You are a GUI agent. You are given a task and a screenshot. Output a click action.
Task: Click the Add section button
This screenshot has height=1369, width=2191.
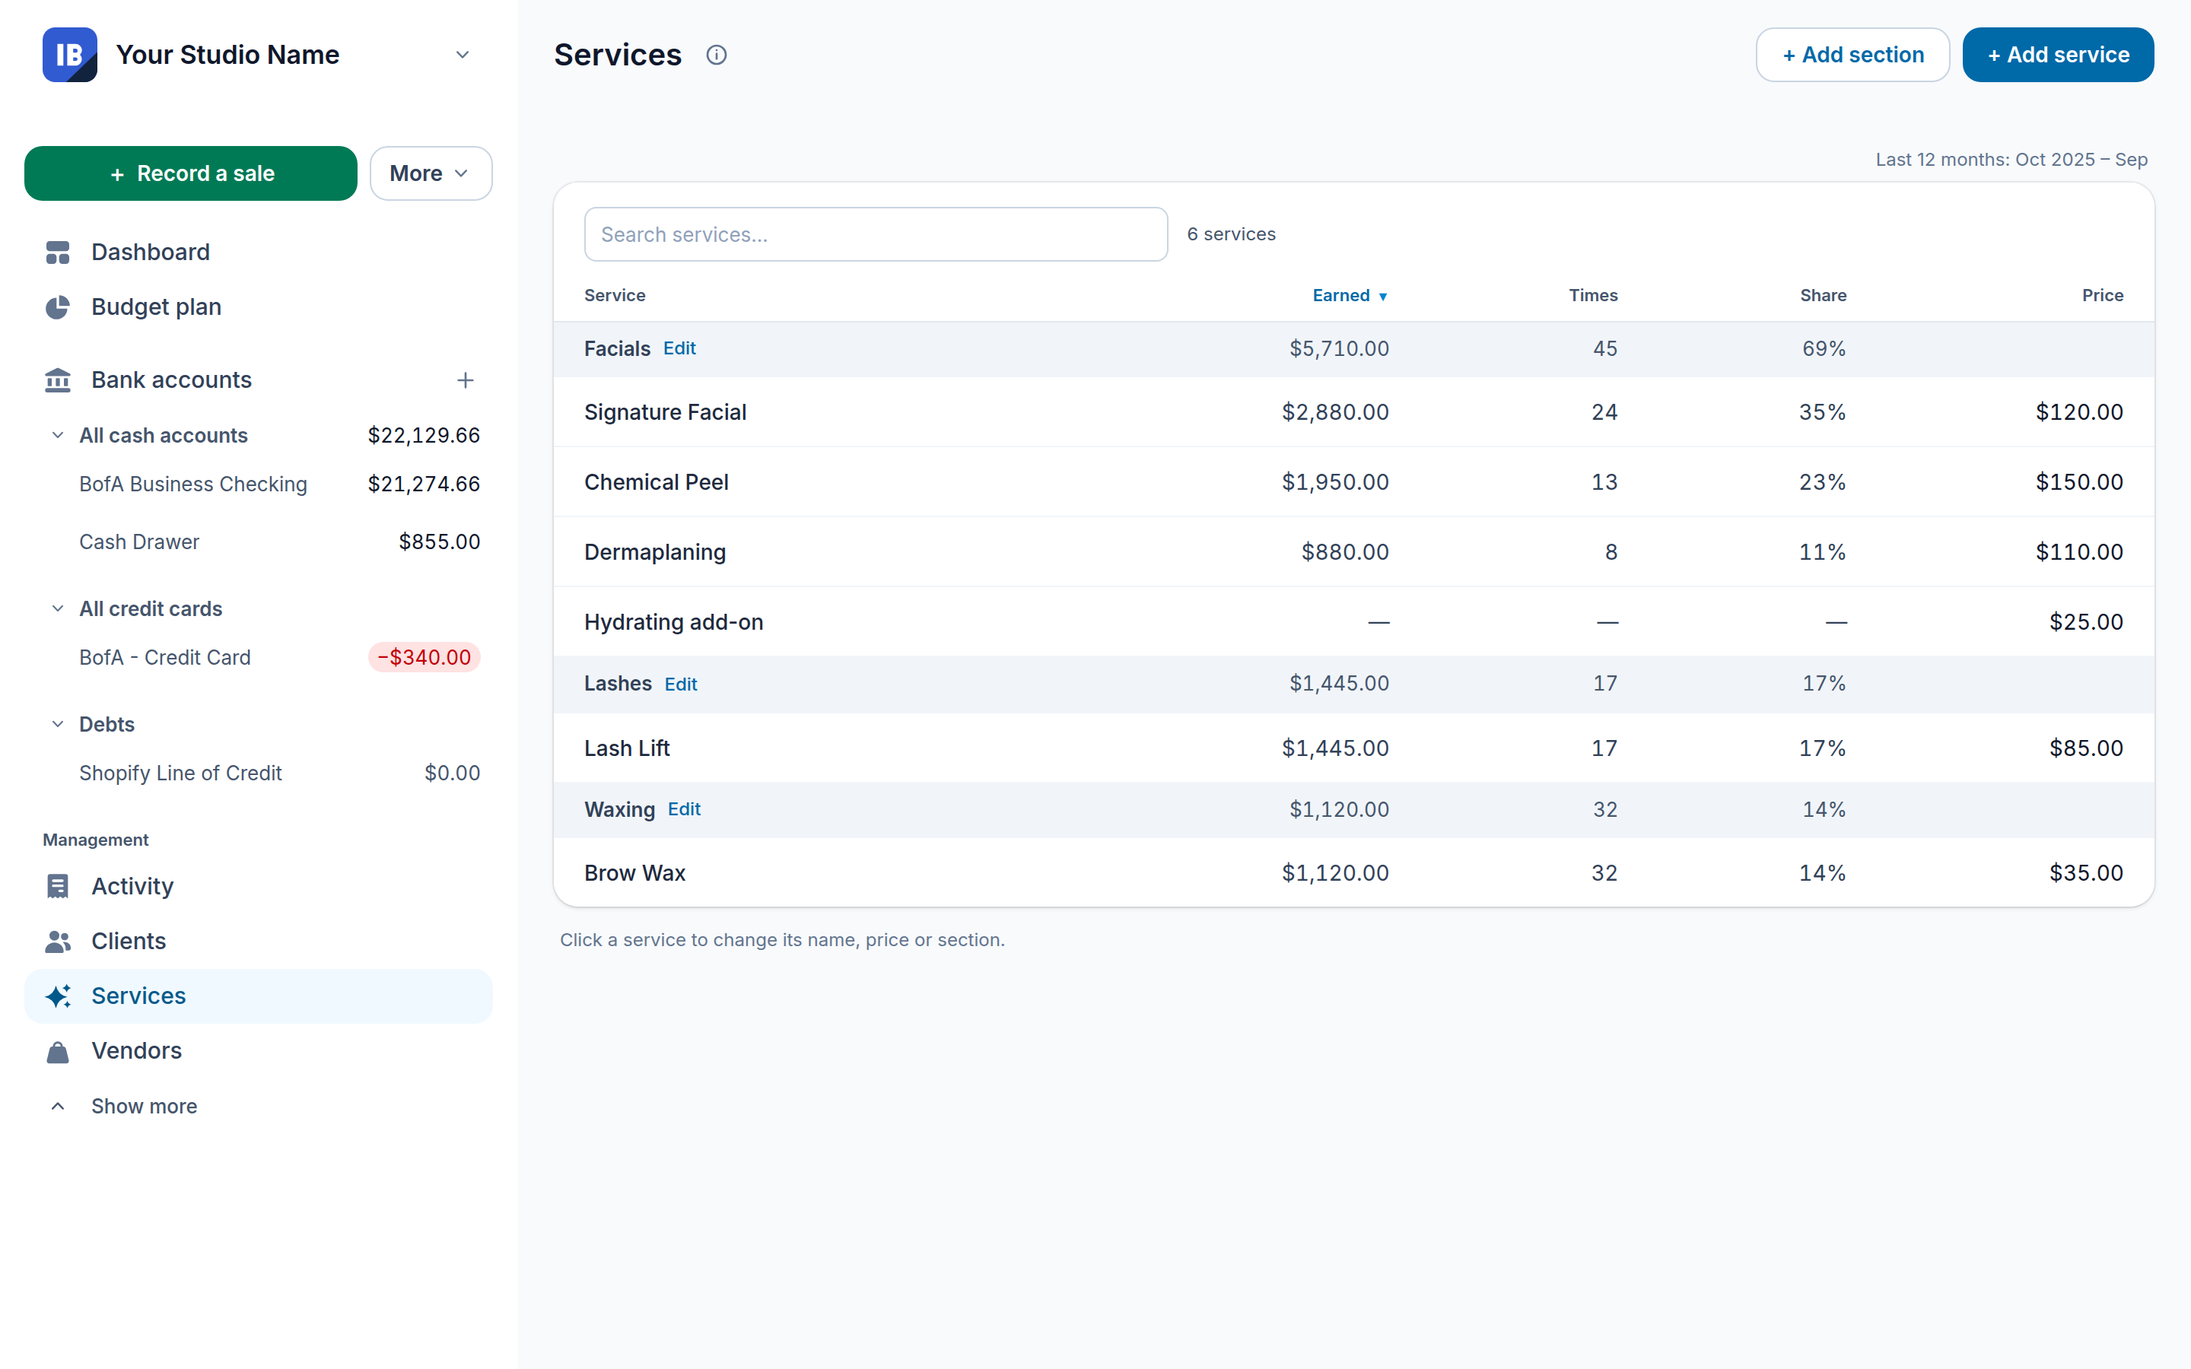1852,54
